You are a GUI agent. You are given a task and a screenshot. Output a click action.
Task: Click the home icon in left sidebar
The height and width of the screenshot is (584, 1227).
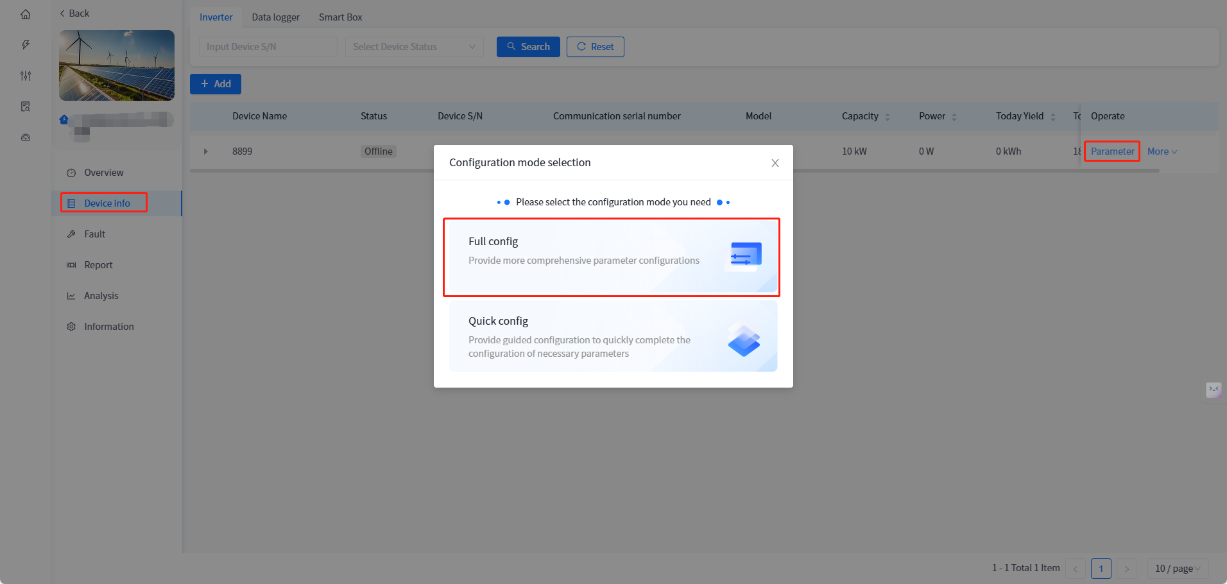26,14
